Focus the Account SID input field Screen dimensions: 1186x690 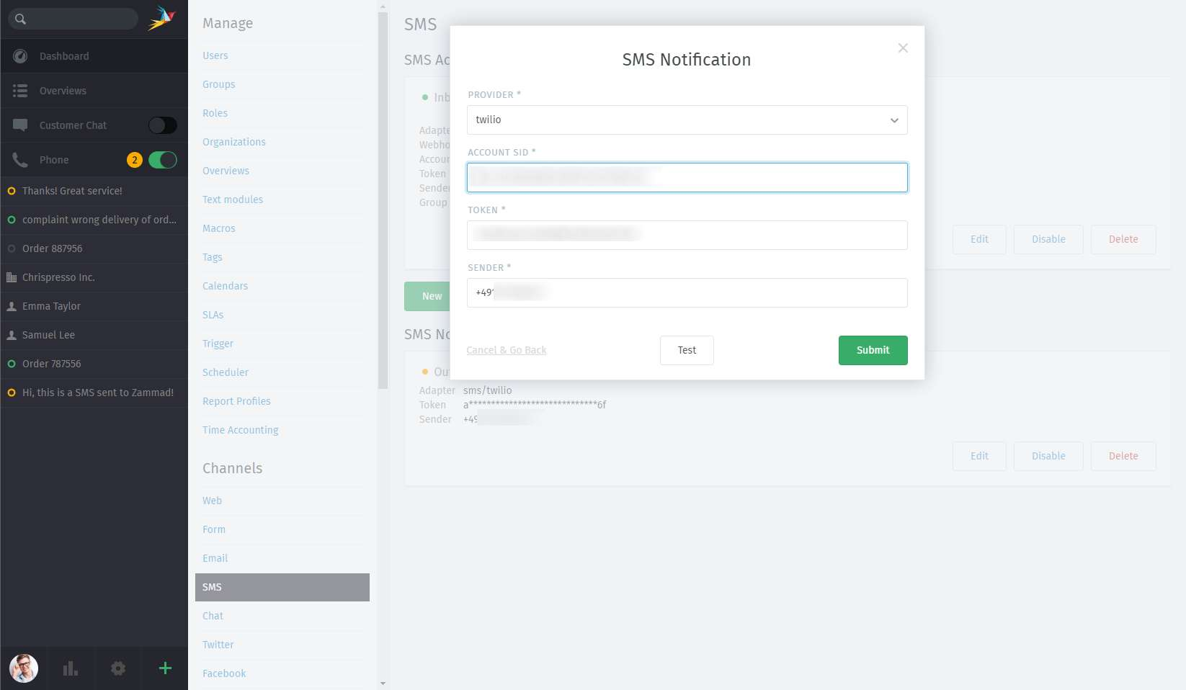click(x=687, y=177)
